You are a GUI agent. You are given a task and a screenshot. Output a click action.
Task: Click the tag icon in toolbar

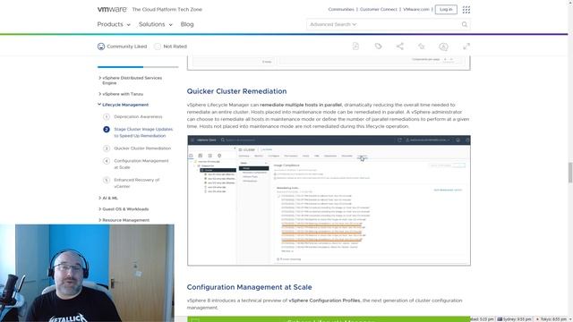click(378, 47)
